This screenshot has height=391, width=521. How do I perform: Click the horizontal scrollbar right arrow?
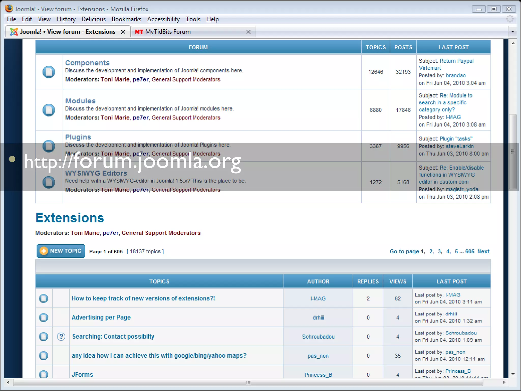coord(504,382)
